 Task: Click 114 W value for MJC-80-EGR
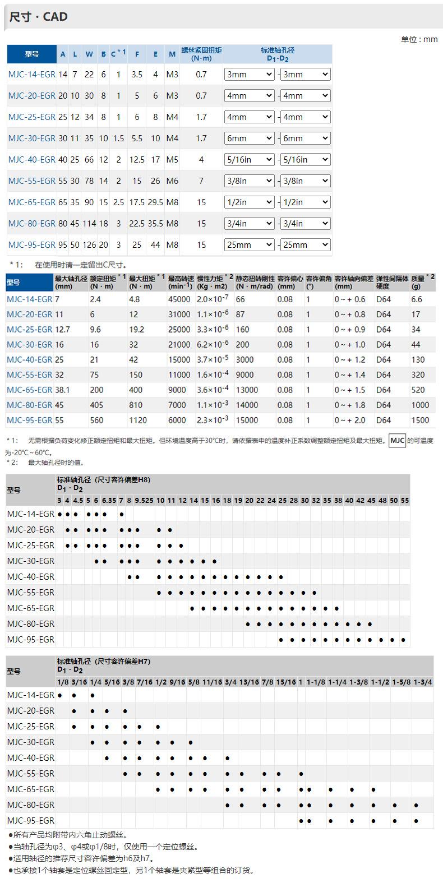89,223
